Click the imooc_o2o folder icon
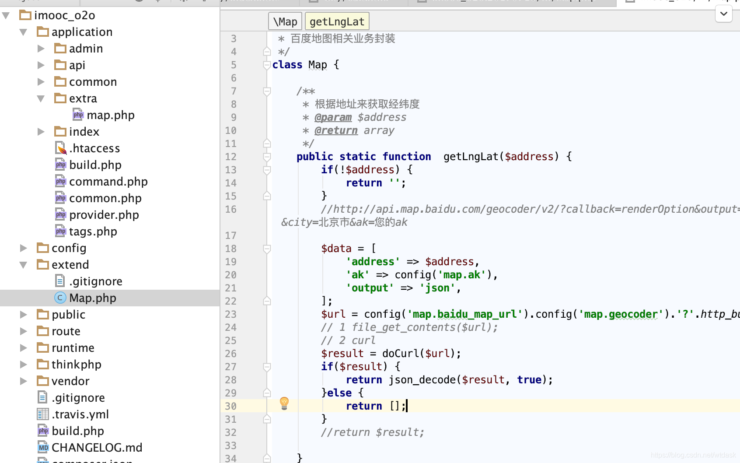 26,15
